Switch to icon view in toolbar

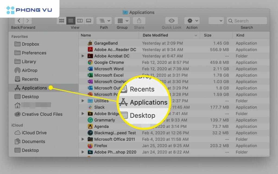tap(62, 21)
